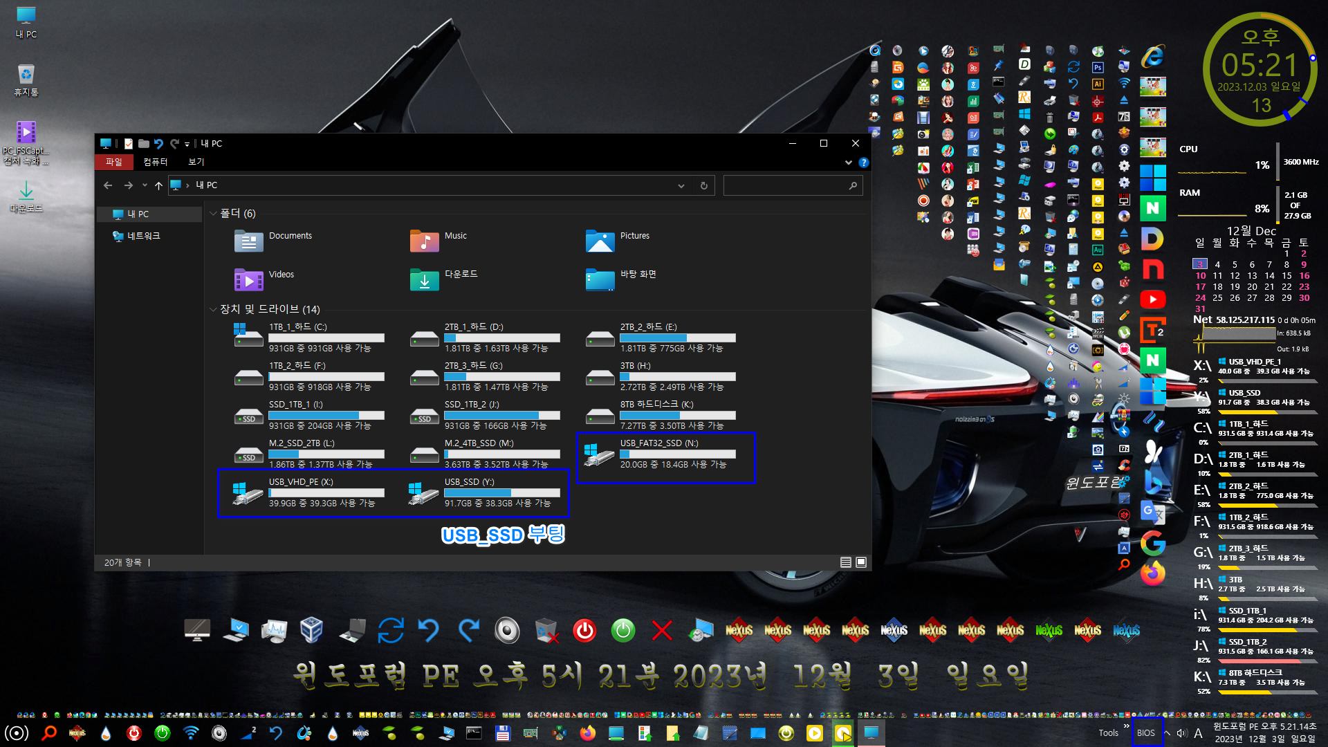
Task: Expand the ribbon with chevron
Action: 849,163
